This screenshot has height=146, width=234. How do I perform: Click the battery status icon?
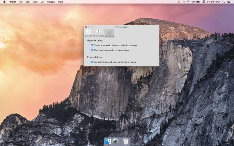[198, 2]
